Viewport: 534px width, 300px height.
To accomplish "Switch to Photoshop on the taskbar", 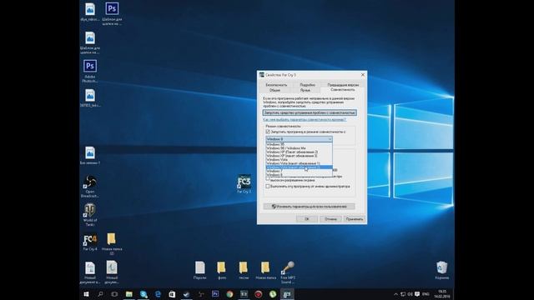I will [215, 294].
